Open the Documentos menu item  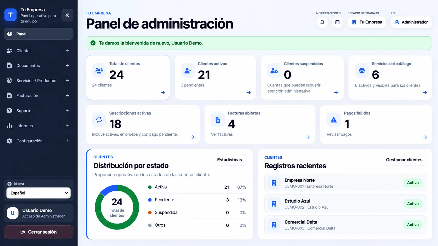click(x=39, y=66)
